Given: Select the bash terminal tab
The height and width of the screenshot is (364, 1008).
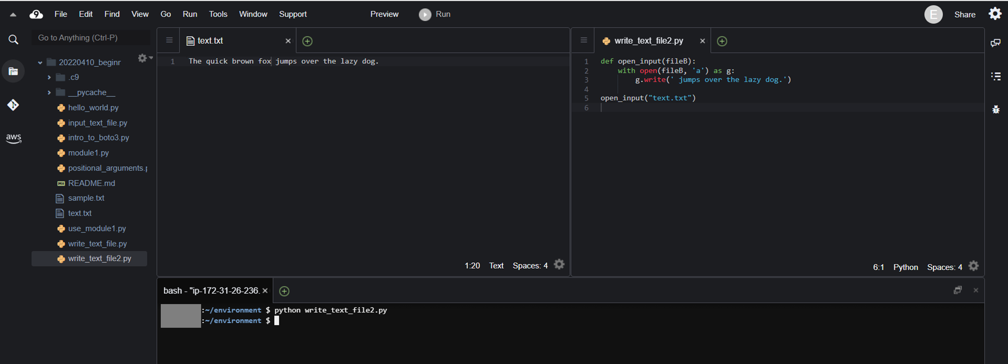Looking at the screenshot, I should (x=215, y=291).
